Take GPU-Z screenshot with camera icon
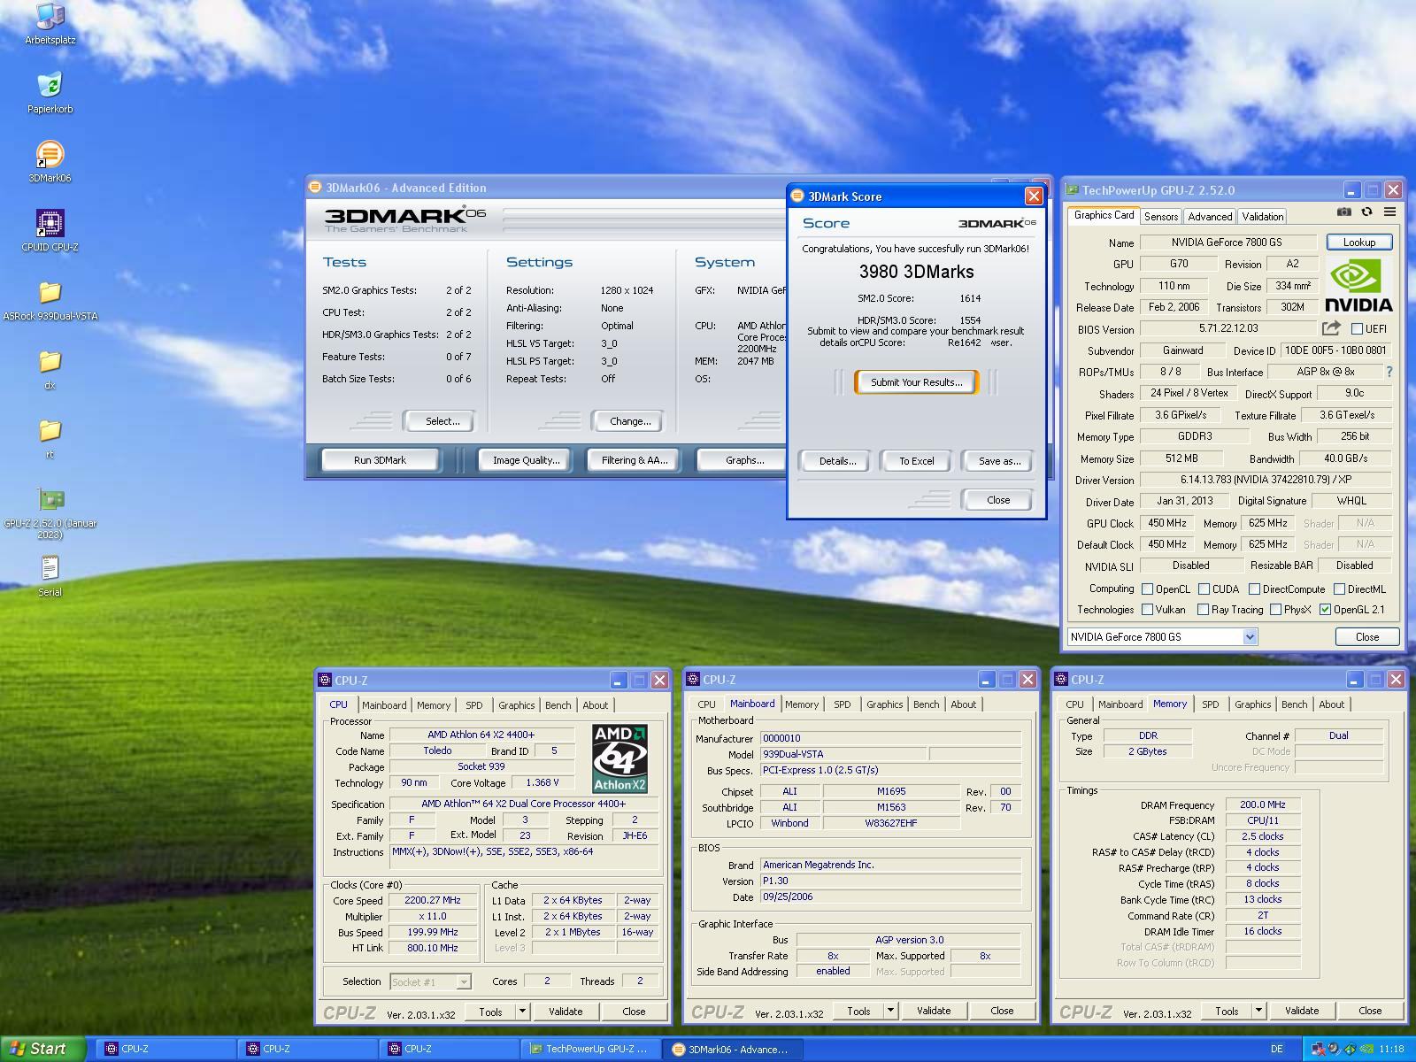 pyautogui.click(x=1344, y=212)
